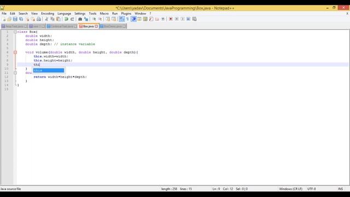Image resolution: width=350 pixels, height=197 pixels.
Task: Click the Print toolbar icon
Action: [39, 19]
